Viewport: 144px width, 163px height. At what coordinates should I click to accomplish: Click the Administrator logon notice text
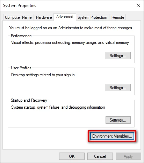click(x=71, y=28)
